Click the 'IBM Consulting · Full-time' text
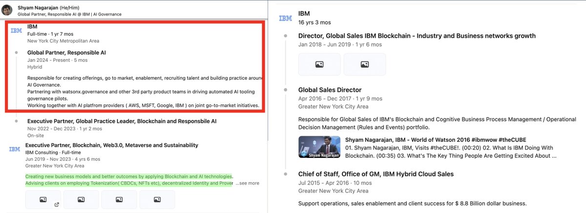Viewport: 586px width, 213px height. point(54,152)
